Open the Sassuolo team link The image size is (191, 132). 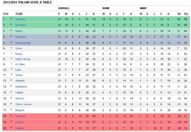(x=20, y=116)
